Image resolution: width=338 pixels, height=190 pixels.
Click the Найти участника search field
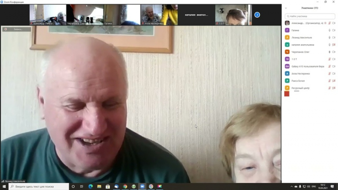tap(309, 16)
